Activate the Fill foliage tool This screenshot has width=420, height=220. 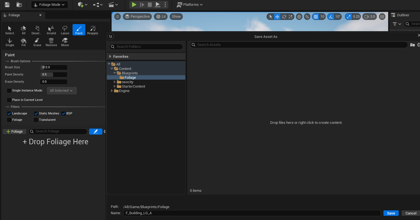pyautogui.click(x=24, y=42)
